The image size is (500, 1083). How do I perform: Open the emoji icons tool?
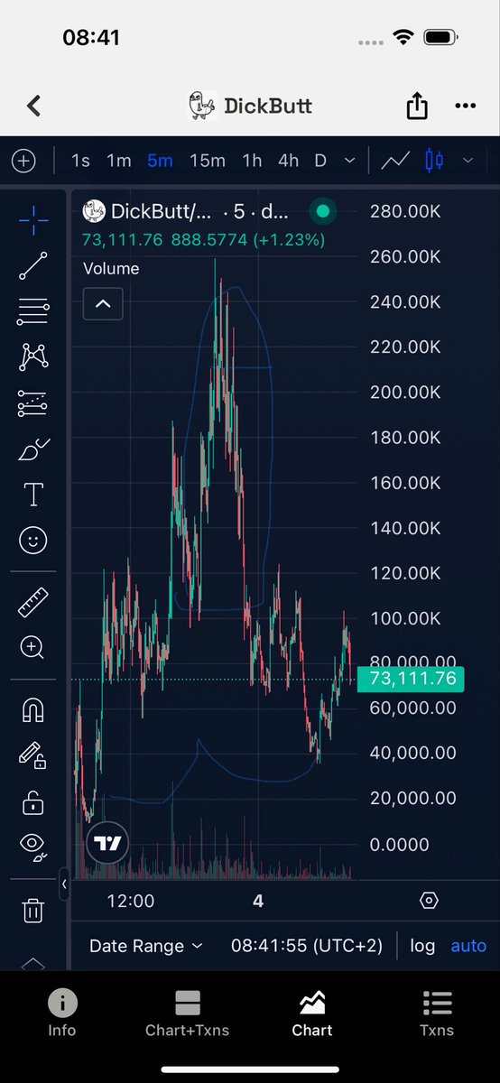pos(33,540)
